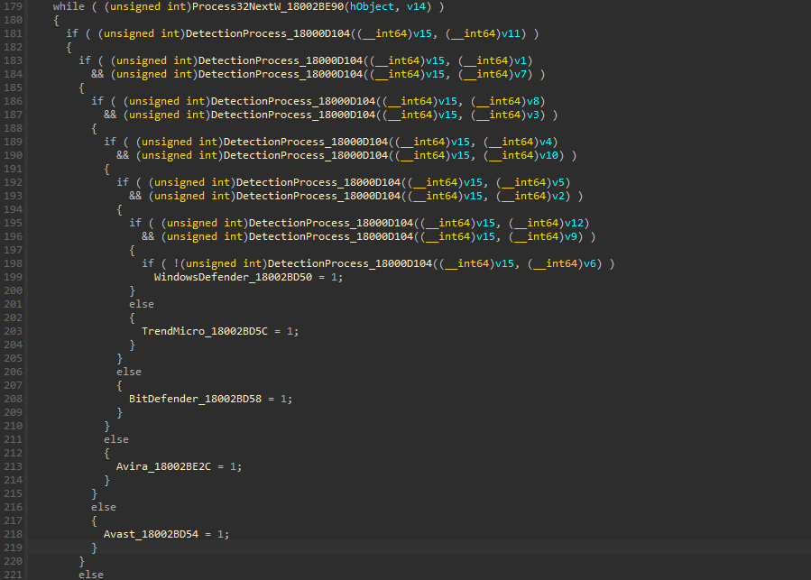Screen dimensions: 811x580
Task: Click the closing brace on line 219
Action: click(x=94, y=548)
